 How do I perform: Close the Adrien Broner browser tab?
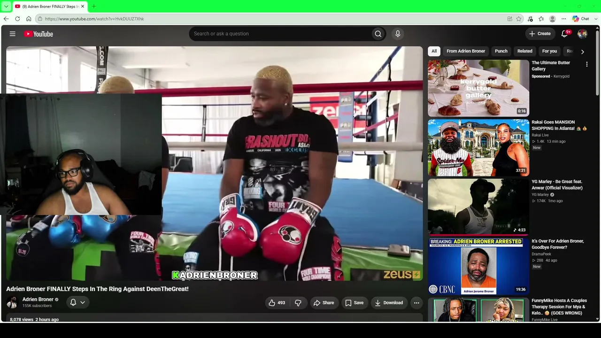pos(83,6)
